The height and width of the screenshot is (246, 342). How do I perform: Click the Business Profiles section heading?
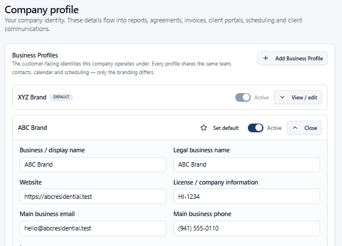[x=35, y=55]
